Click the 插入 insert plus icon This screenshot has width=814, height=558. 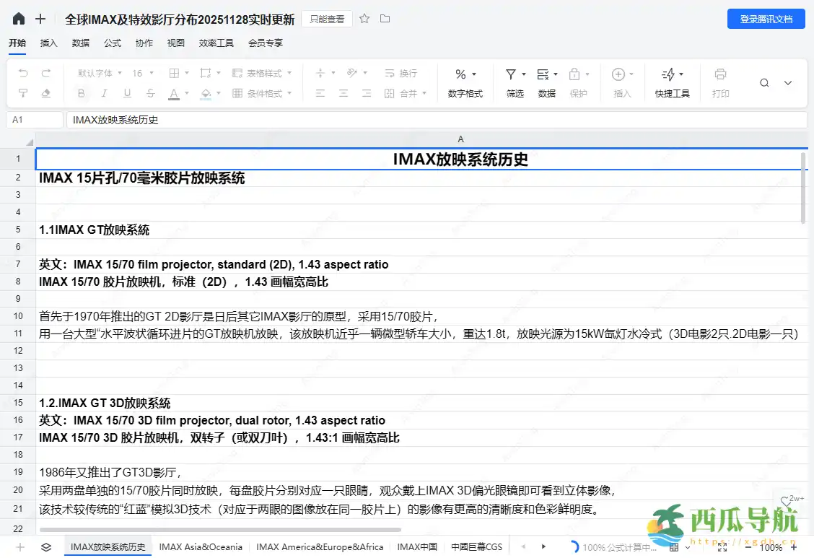[619, 74]
